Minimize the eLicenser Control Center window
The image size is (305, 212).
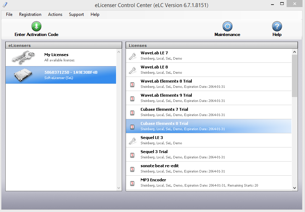[x=272, y=4]
